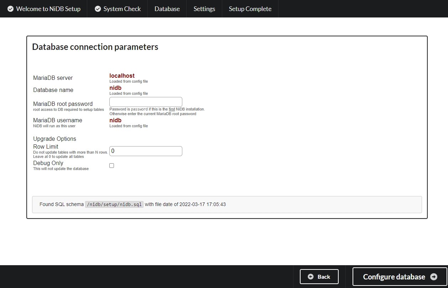This screenshot has width=448, height=288.
Task: Select the Database tab
Action: 167,9
